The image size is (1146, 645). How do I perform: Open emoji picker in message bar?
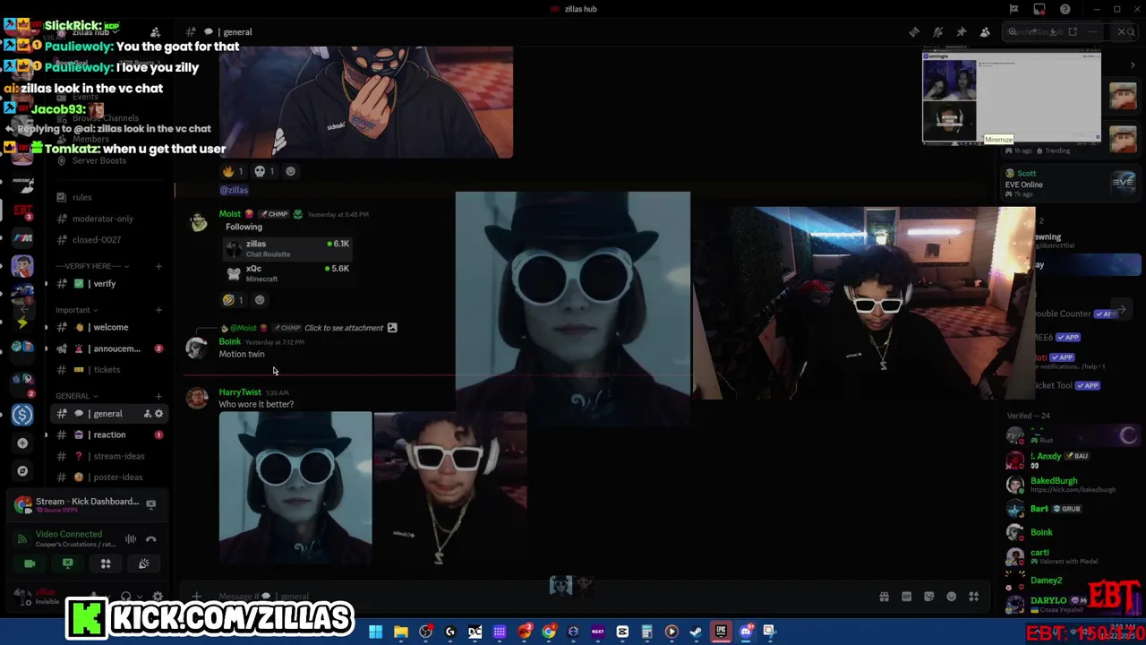[x=951, y=597]
